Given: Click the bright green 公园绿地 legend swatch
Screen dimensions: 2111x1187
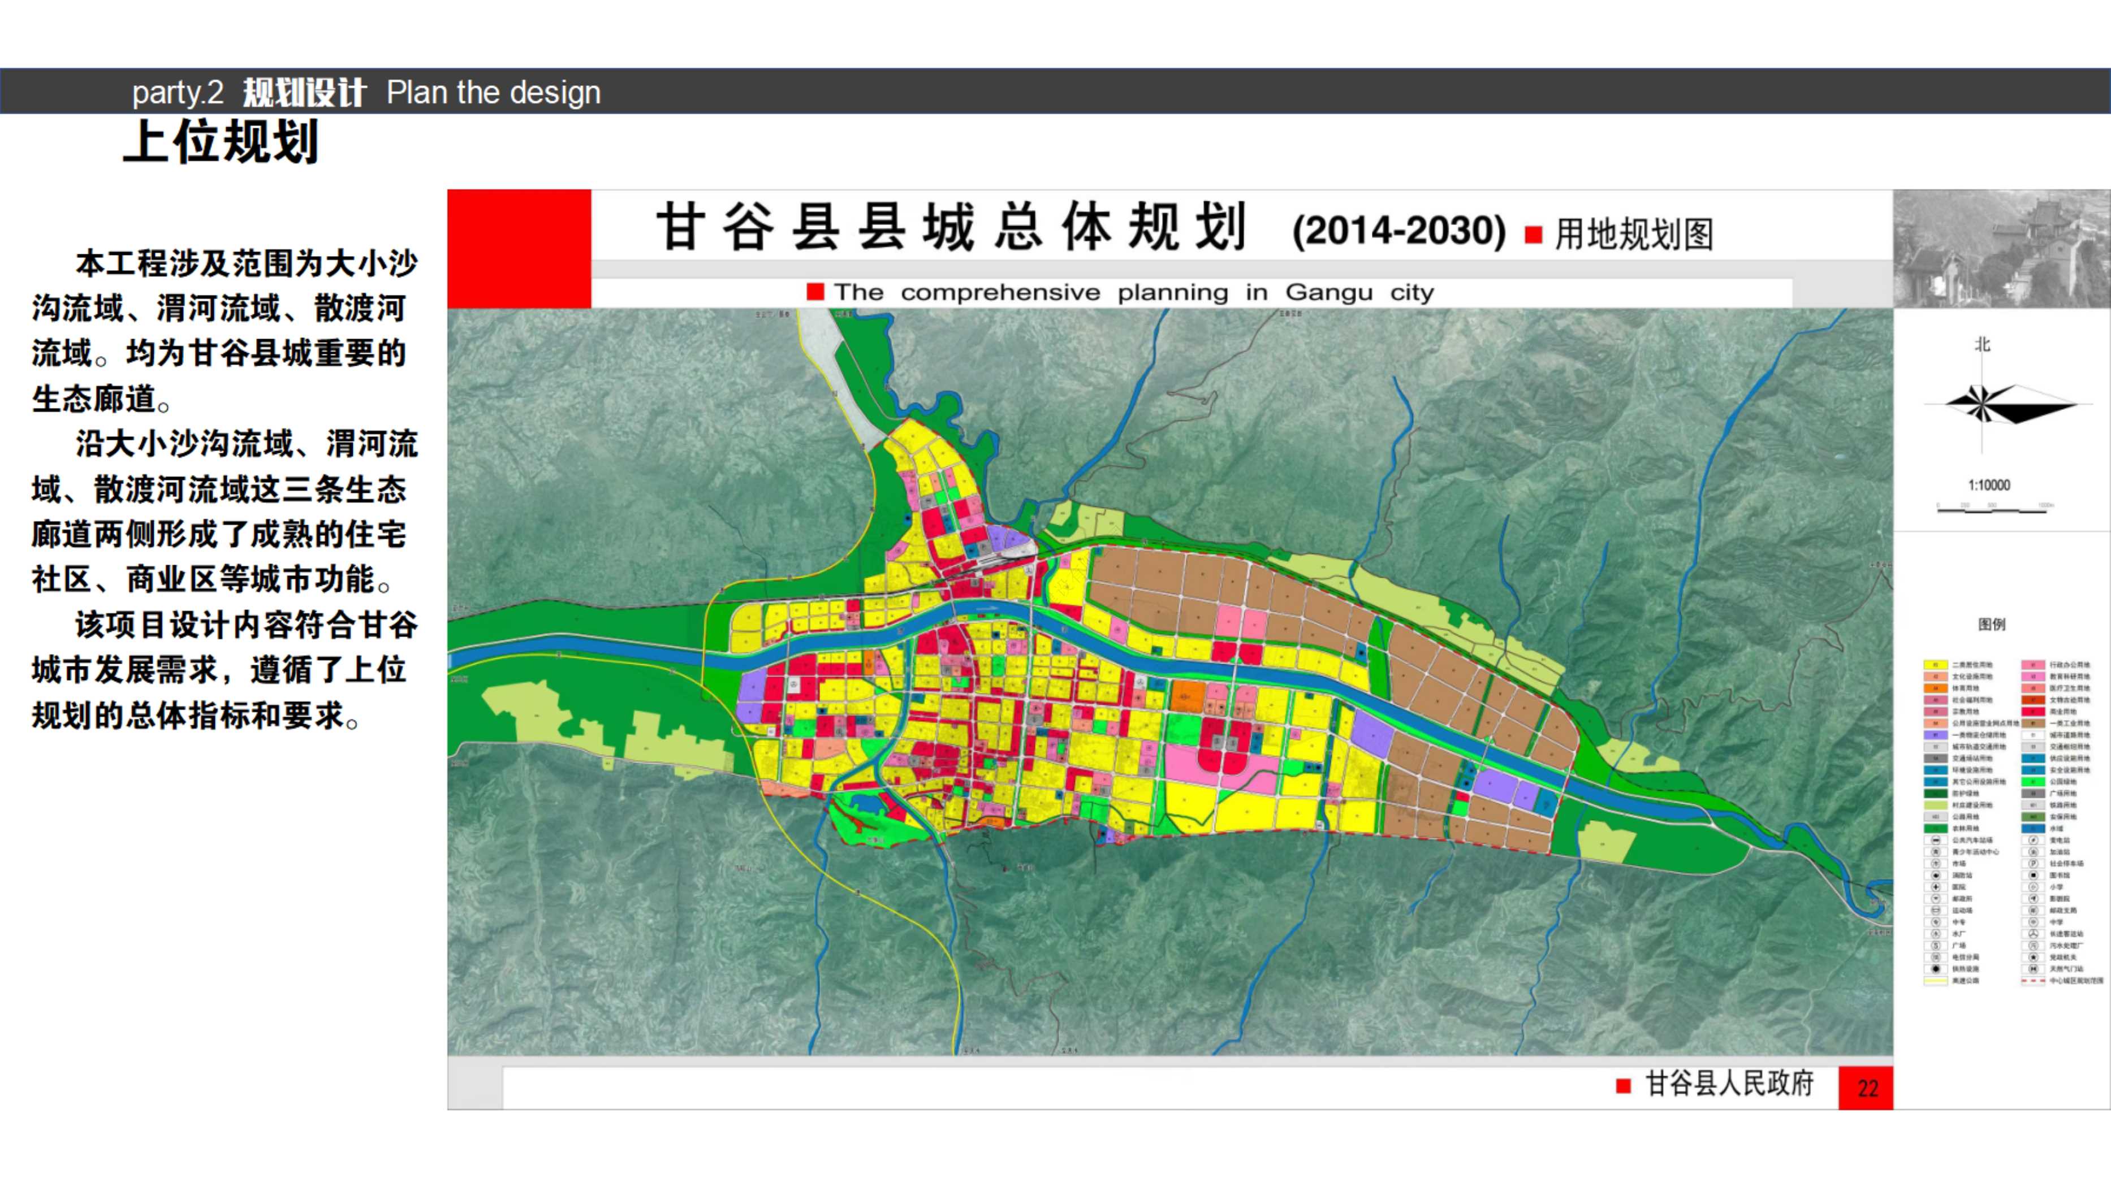Looking at the screenshot, I should pyautogui.click(x=2034, y=782).
